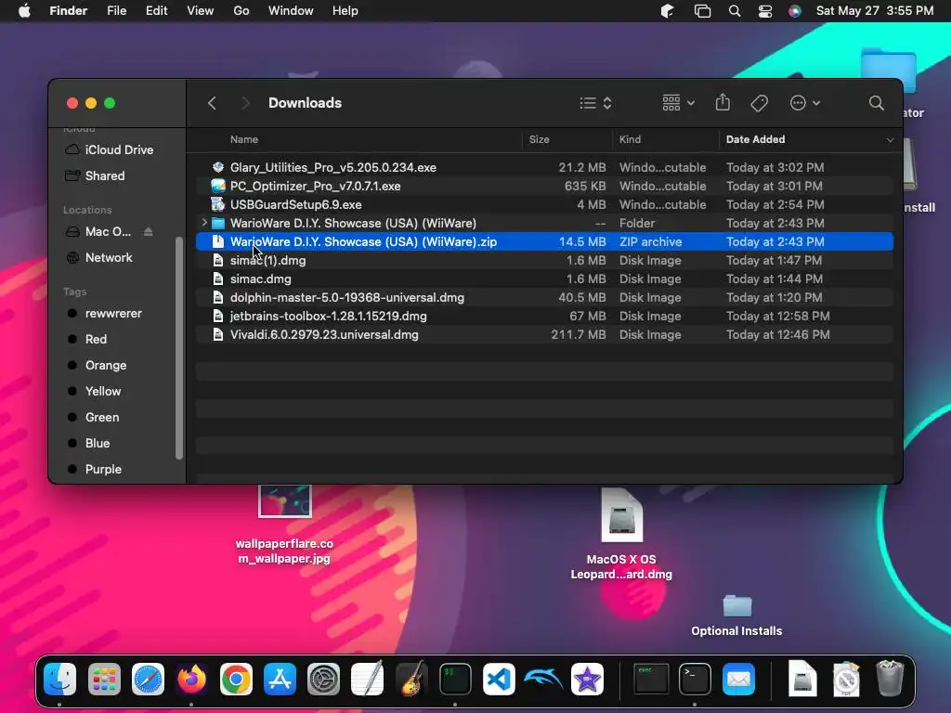
Task: Click the Finder forward arrow
Action: pyautogui.click(x=245, y=103)
